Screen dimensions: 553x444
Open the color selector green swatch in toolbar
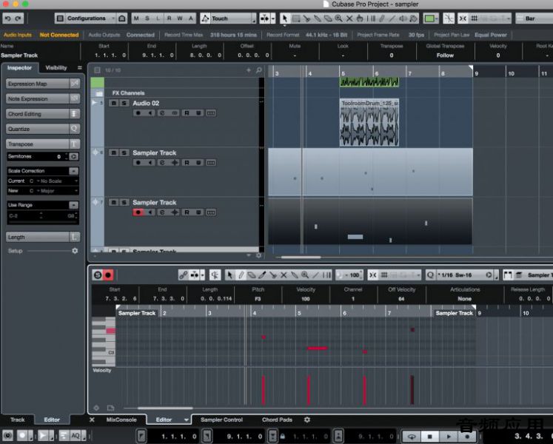pyautogui.click(x=431, y=18)
